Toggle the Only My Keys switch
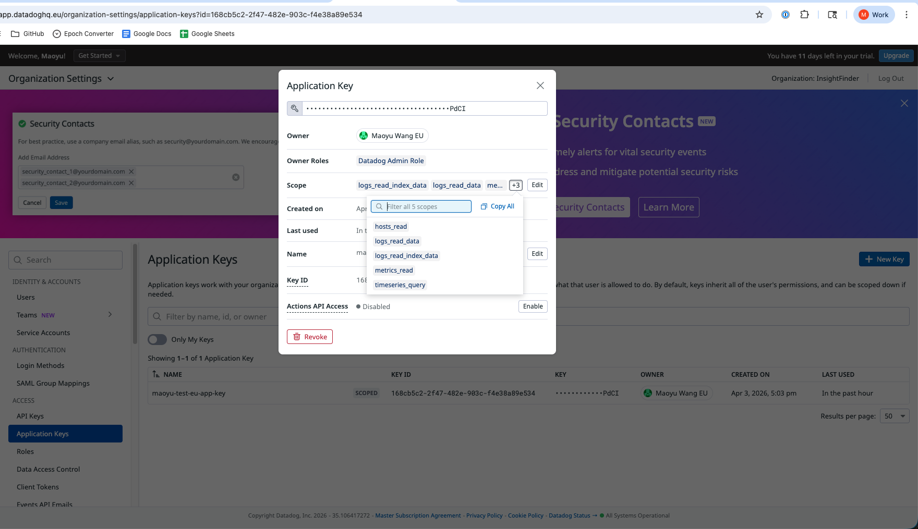The width and height of the screenshot is (918, 529). (x=157, y=339)
